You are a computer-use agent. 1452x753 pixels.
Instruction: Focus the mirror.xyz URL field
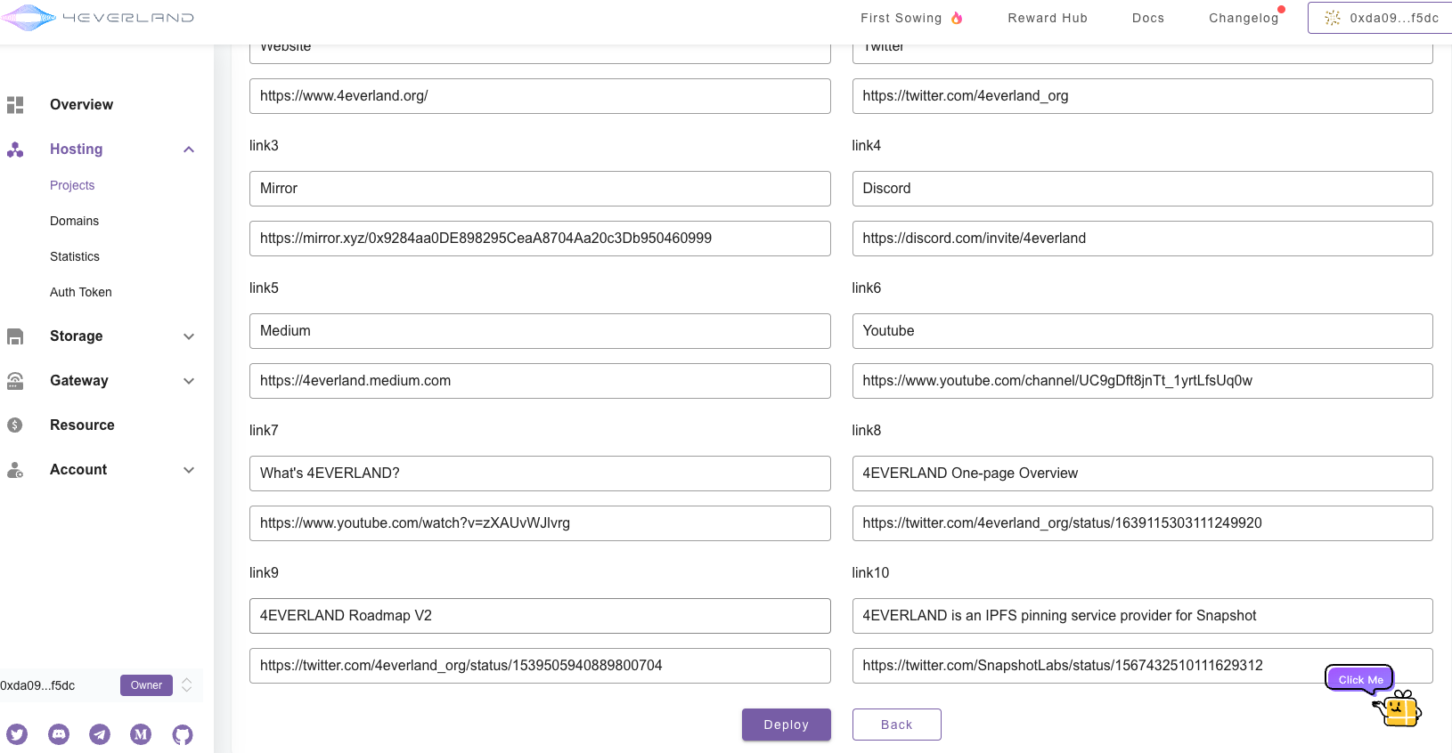point(540,239)
